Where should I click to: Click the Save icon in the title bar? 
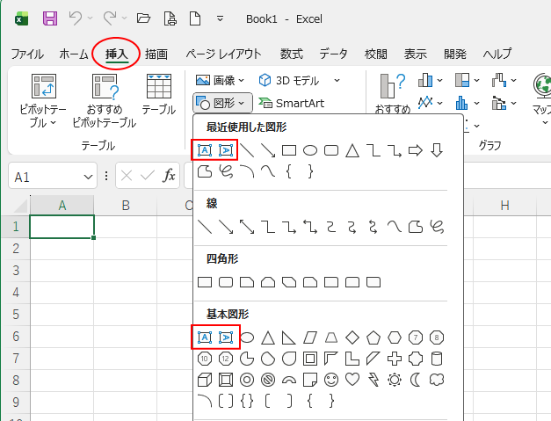[x=50, y=18]
